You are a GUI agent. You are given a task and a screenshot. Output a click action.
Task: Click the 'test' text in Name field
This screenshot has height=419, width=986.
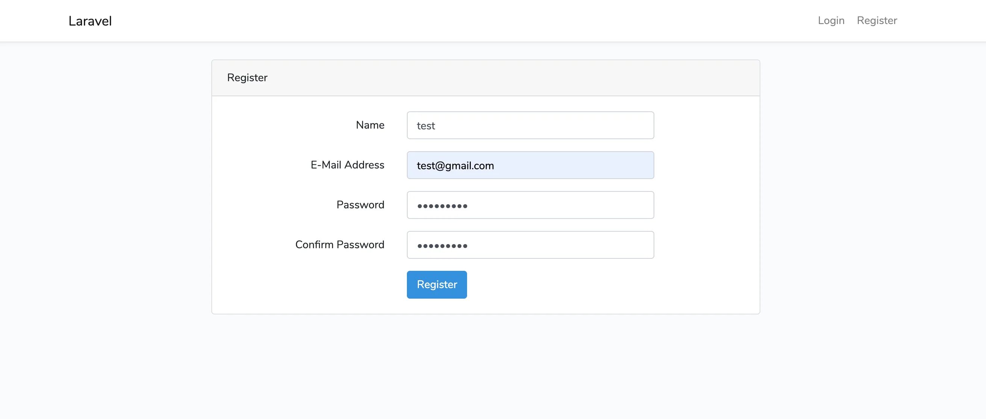click(426, 126)
